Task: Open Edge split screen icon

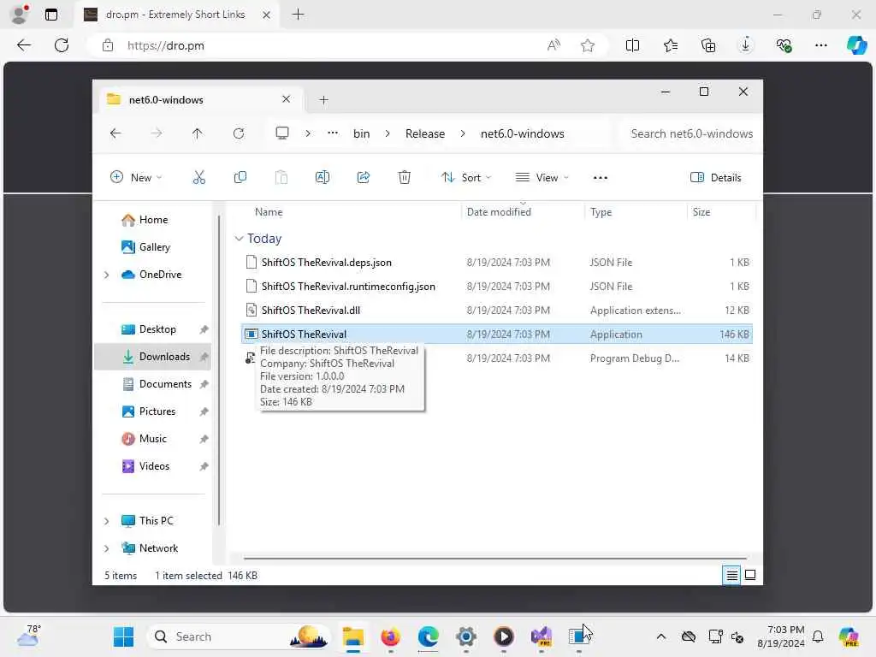Action: [x=632, y=45]
